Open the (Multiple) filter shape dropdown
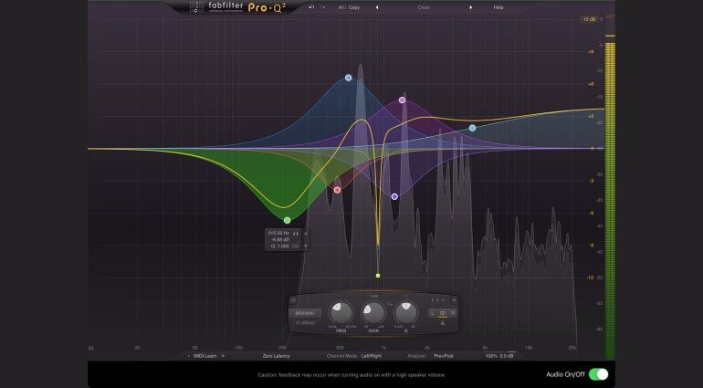 tap(305, 313)
